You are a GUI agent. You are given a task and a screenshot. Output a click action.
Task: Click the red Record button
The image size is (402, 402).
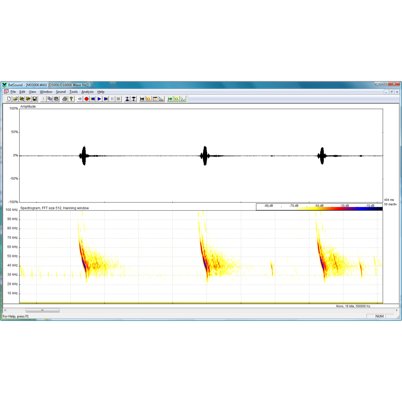87,99
